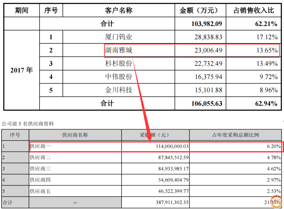
Task: Select the 中伟股份 customer cell
Action: [119, 77]
